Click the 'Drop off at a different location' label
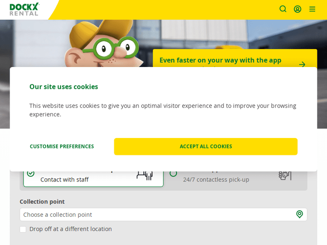 pos(71,229)
